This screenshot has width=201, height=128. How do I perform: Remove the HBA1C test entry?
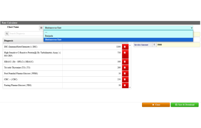pos(125,62)
